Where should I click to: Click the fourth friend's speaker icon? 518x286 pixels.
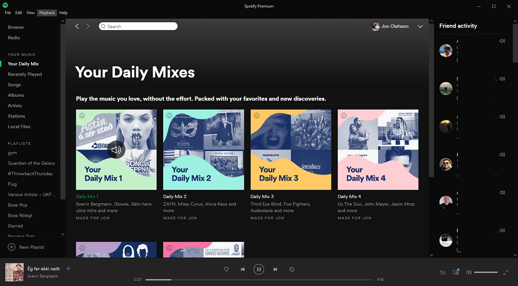502,155
